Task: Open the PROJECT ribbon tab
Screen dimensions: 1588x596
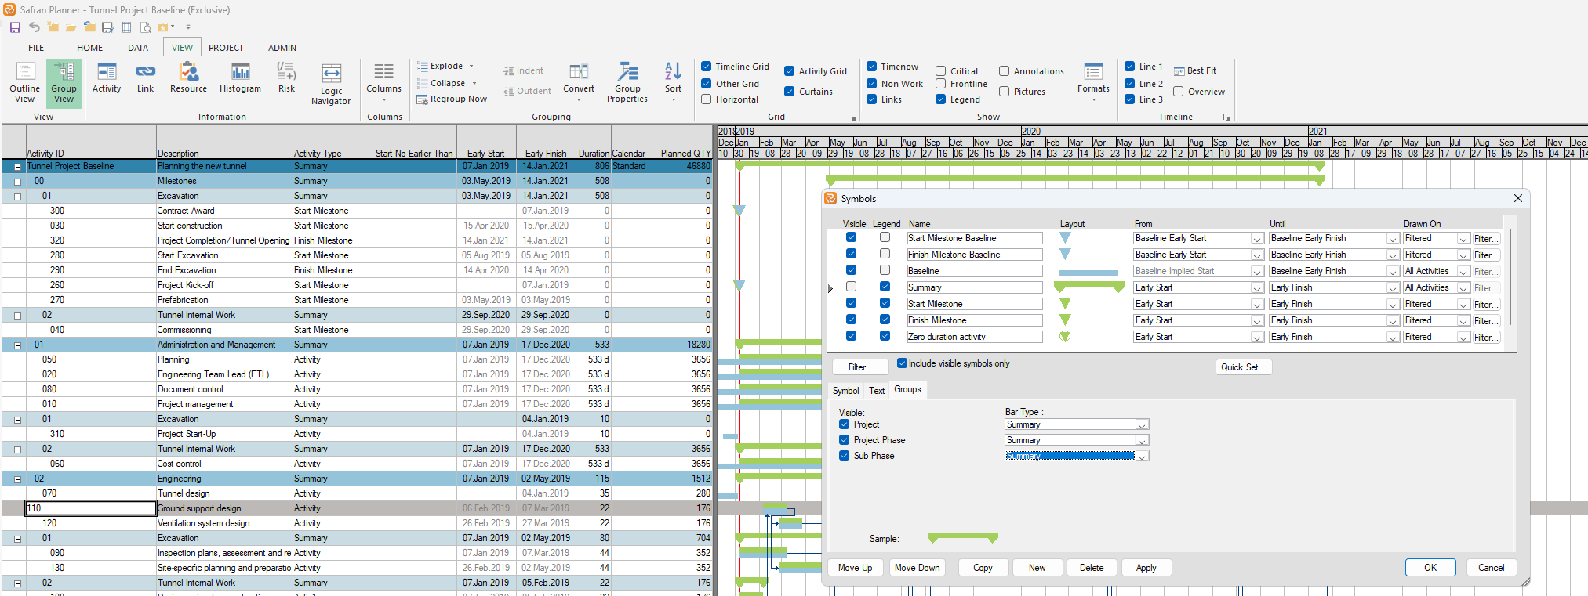Action: coord(226,48)
